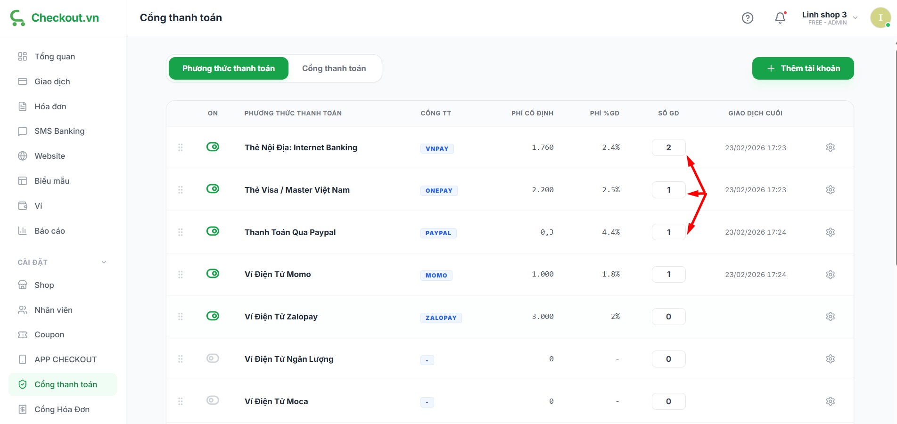Go to the Giao dịch page
This screenshot has height=424, width=897.
click(x=52, y=82)
